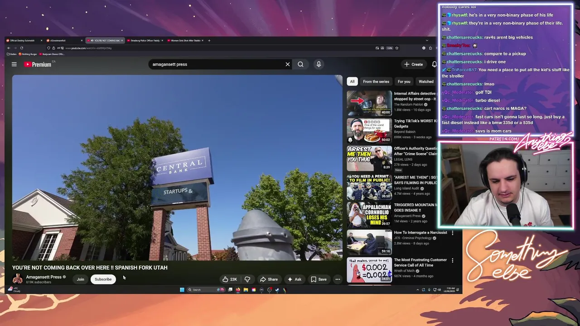The image size is (580, 326).
Task: Open TRIGGERED MOUNTAIN video thumbnail
Action: [x=369, y=214]
